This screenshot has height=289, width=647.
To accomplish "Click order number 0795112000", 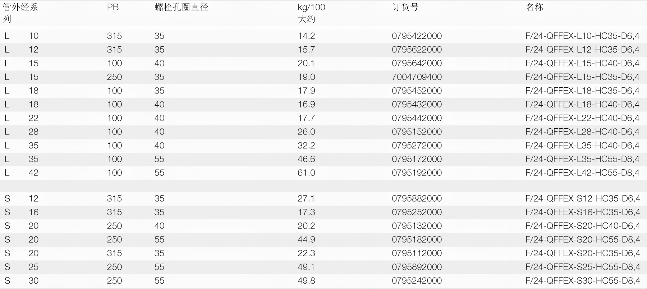I will tap(417, 253).
